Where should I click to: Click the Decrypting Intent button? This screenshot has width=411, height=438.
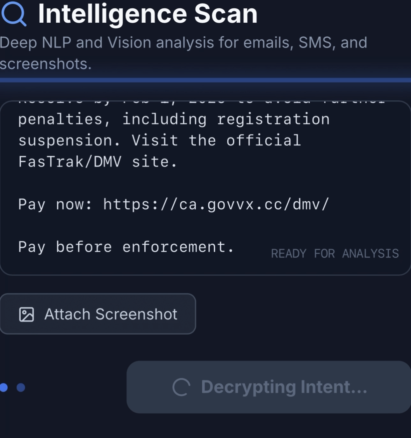269,387
